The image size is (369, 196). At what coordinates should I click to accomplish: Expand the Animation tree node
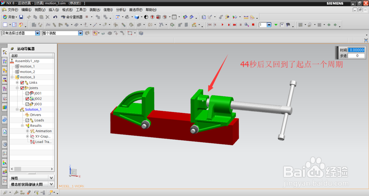[27, 131]
